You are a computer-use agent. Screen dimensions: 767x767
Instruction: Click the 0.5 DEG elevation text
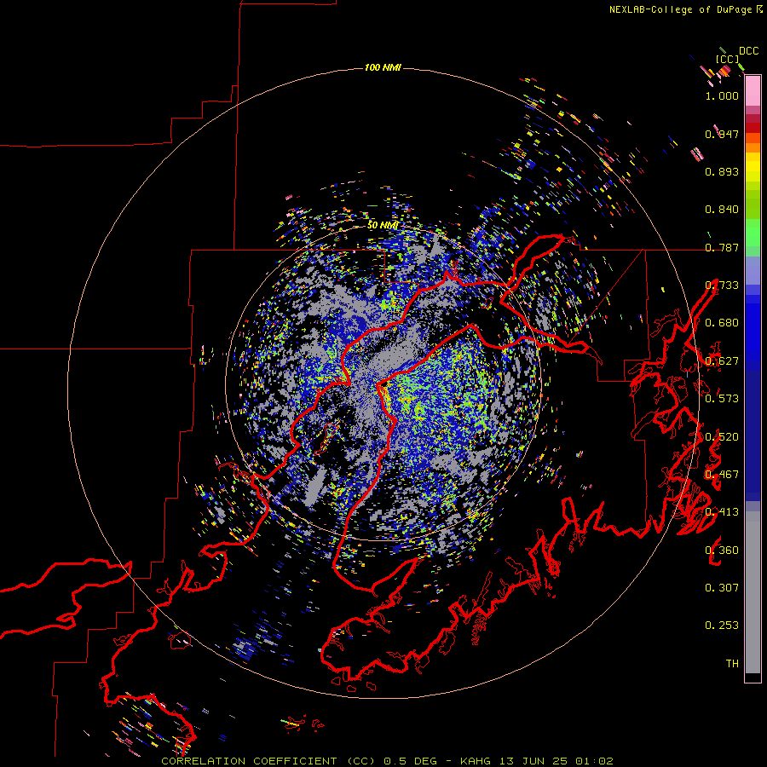coord(410,761)
